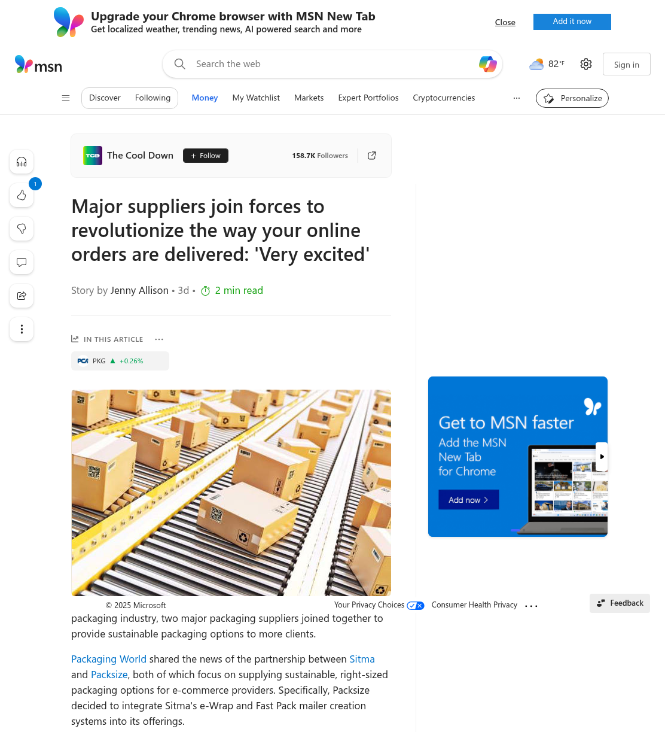Open the Sitma link
The image size is (665, 732).
click(362, 659)
